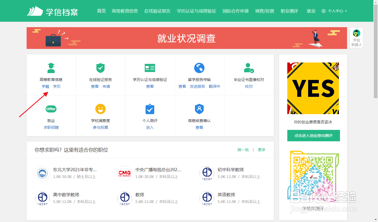Image resolution: width=378 pixels, height=222 pixels.
Task: Click 查看 under 留学报告传输
Action: 182,86
